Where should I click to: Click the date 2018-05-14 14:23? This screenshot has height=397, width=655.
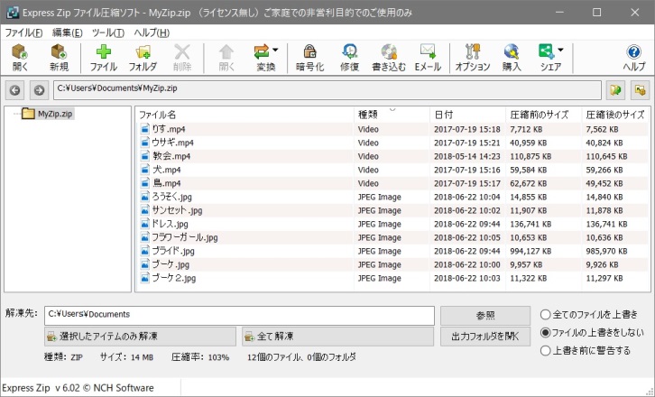click(x=467, y=156)
